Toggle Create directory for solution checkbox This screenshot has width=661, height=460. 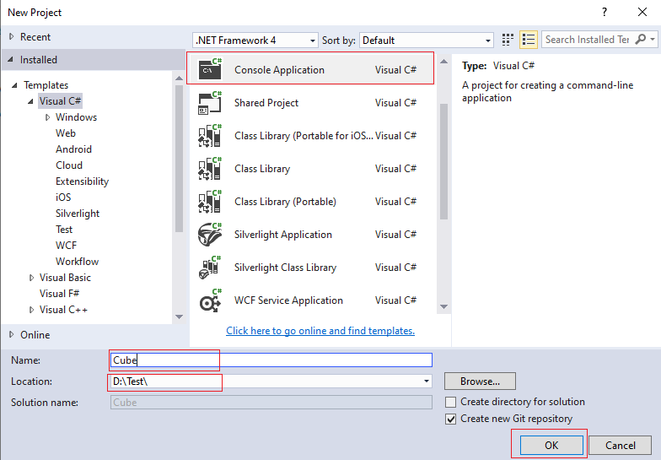pos(450,402)
